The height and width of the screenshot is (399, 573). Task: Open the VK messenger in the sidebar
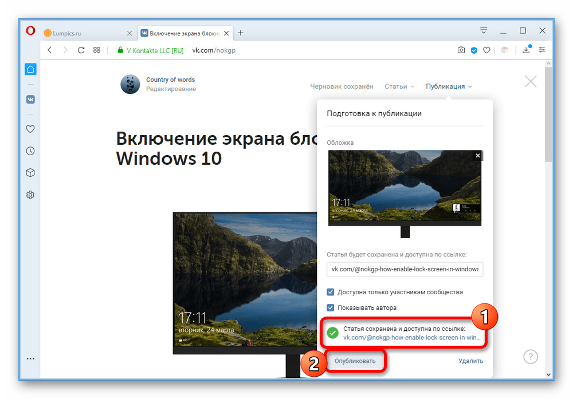pos(31,99)
